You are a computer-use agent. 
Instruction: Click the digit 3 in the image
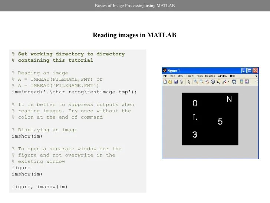point(195,135)
